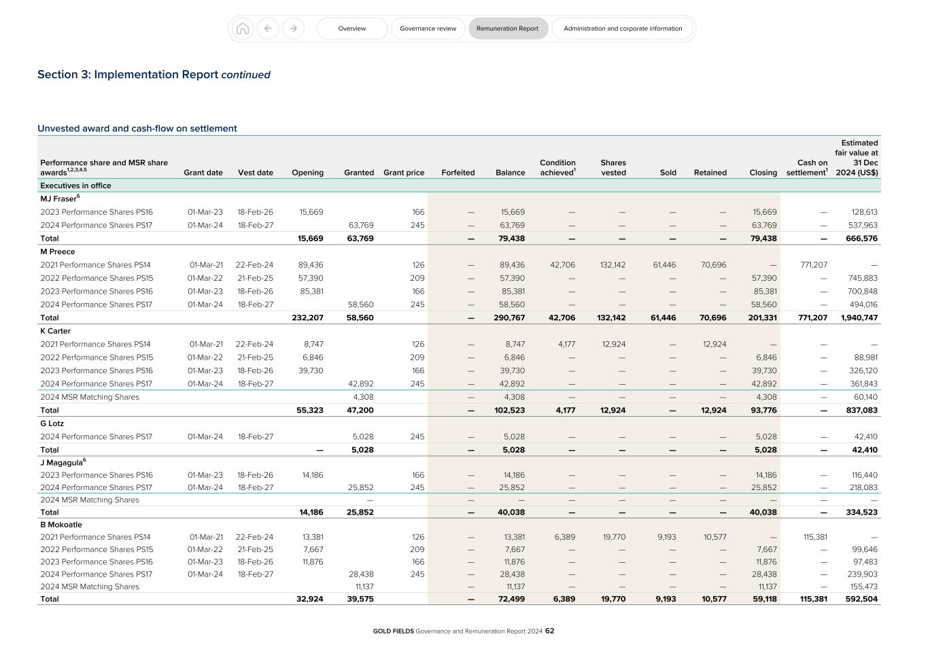
Task: Select the Remuneration Report tab
Action: (508, 29)
